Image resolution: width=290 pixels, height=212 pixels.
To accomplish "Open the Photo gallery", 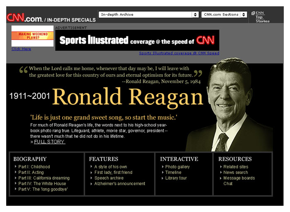I will (x=177, y=167).
